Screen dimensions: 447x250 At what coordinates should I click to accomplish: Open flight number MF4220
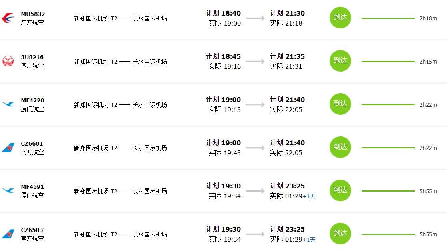(x=32, y=100)
